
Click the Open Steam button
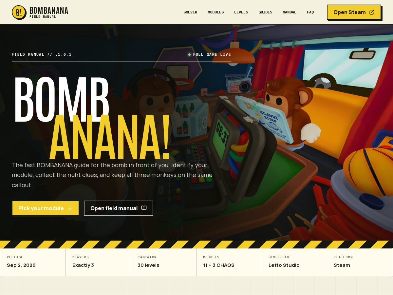(354, 12)
